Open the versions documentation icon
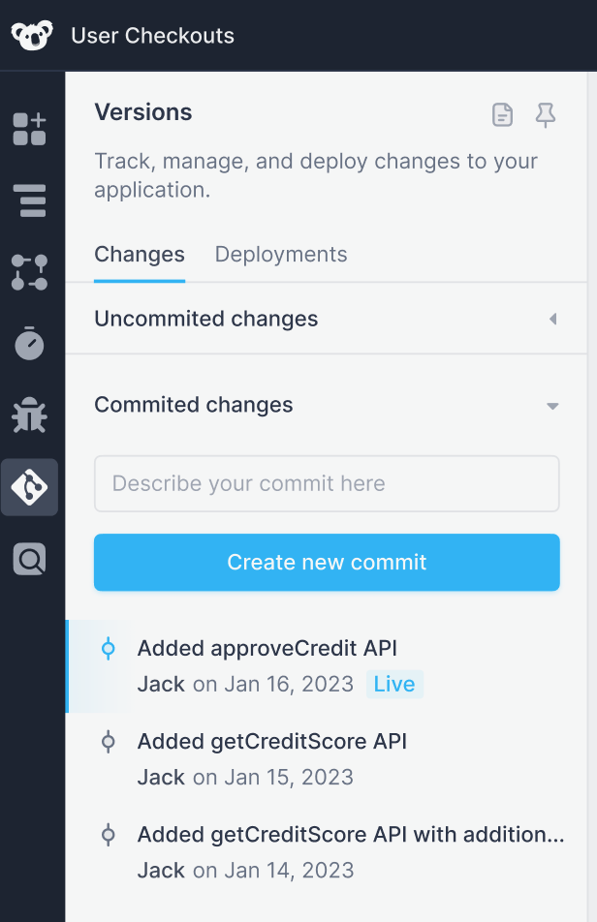This screenshot has width=597, height=922. [x=502, y=114]
